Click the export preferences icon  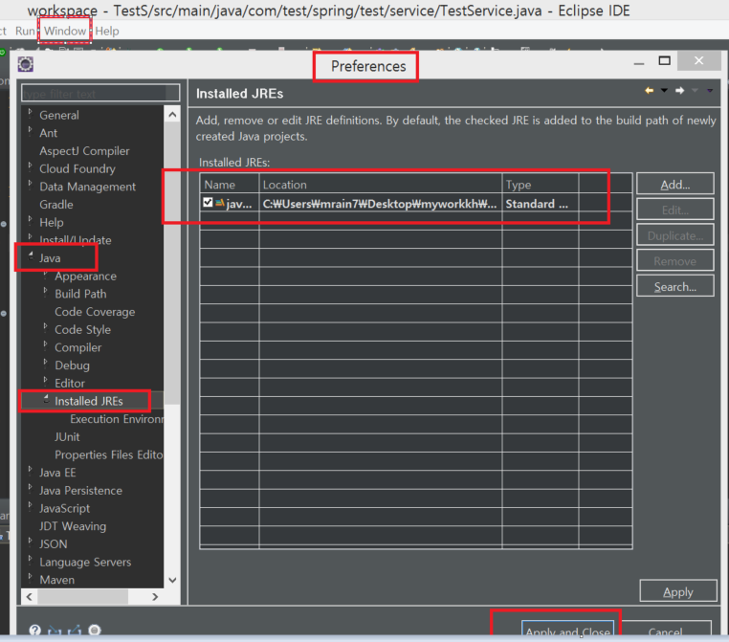point(75,631)
